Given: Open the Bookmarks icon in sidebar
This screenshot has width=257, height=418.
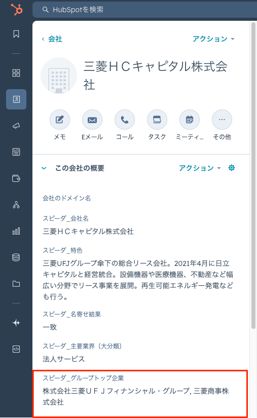Looking at the screenshot, I should coord(16,34).
